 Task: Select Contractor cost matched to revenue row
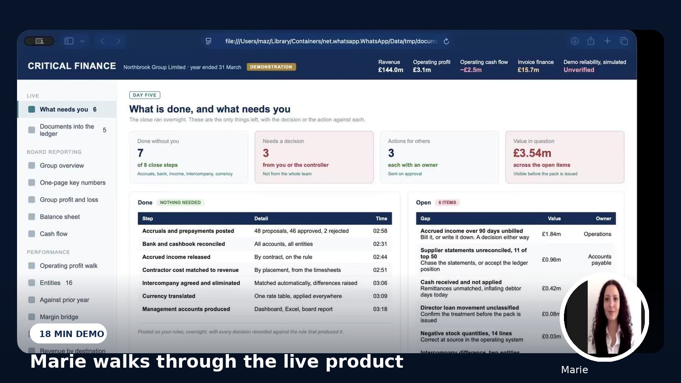click(x=265, y=270)
